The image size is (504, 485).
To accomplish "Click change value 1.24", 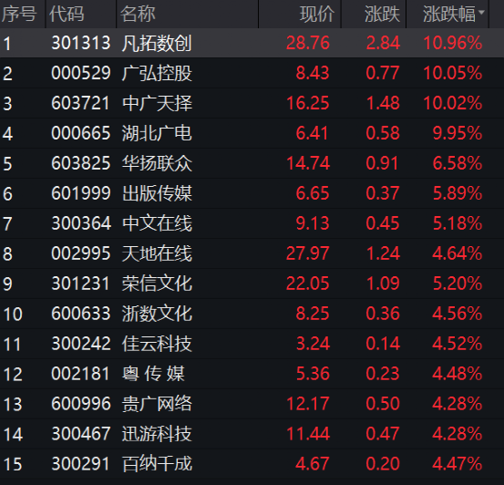I will click(x=383, y=253).
